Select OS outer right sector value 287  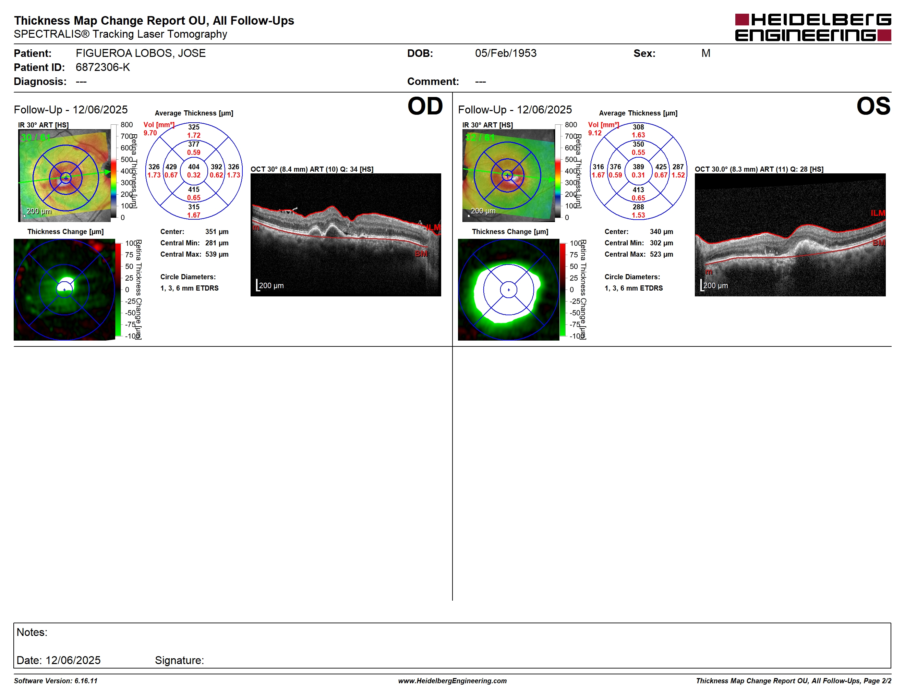(x=678, y=167)
